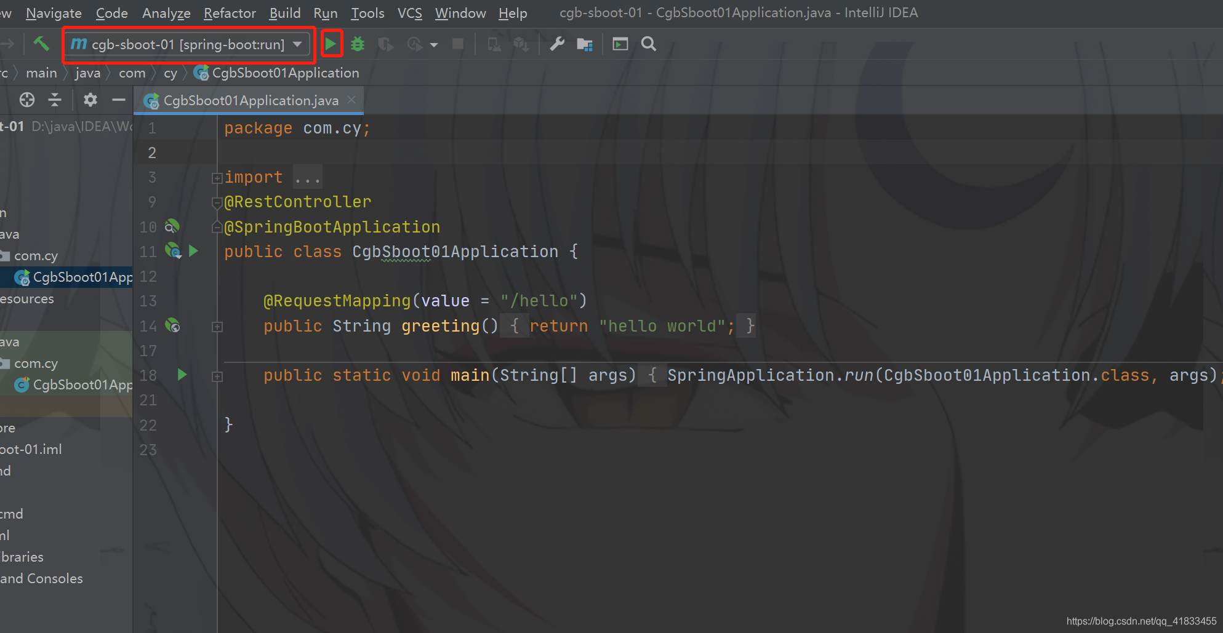The width and height of the screenshot is (1223, 633).
Task: Click the green Run button in toolbar
Action: point(331,44)
